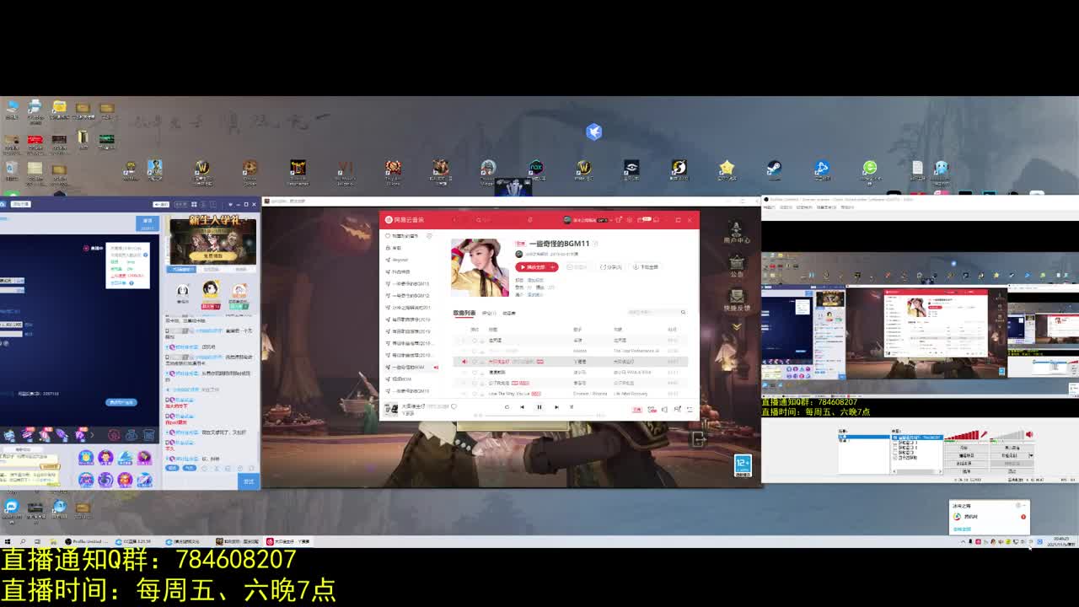The height and width of the screenshot is (607, 1079).
Task: Switch to NetEase Music from the taskbar
Action: 289,541
